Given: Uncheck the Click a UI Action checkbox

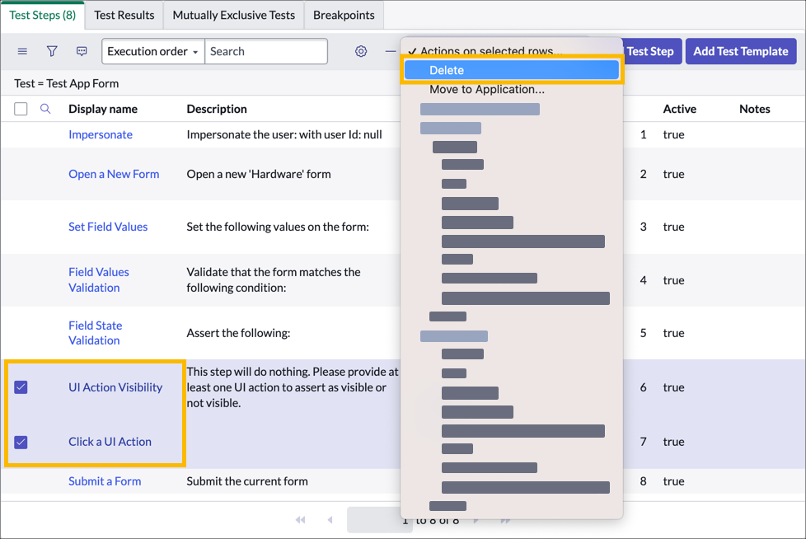Looking at the screenshot, I should click(x=21, y=442).
